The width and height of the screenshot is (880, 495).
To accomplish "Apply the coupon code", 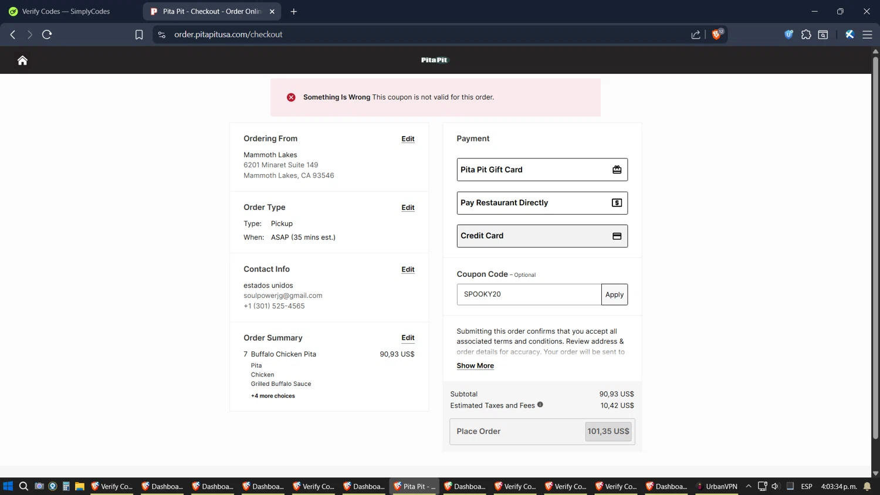I will 614,294.
